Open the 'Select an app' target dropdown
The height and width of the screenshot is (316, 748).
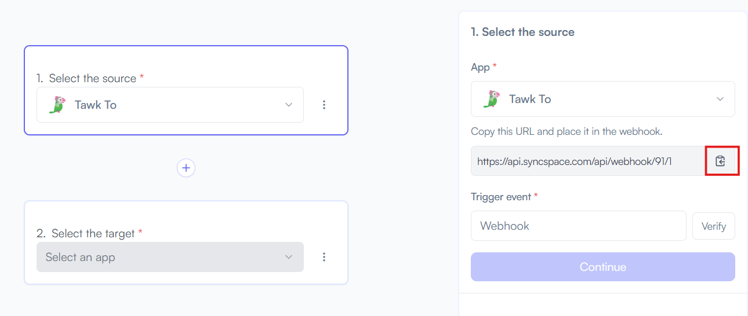pos(170,257)
